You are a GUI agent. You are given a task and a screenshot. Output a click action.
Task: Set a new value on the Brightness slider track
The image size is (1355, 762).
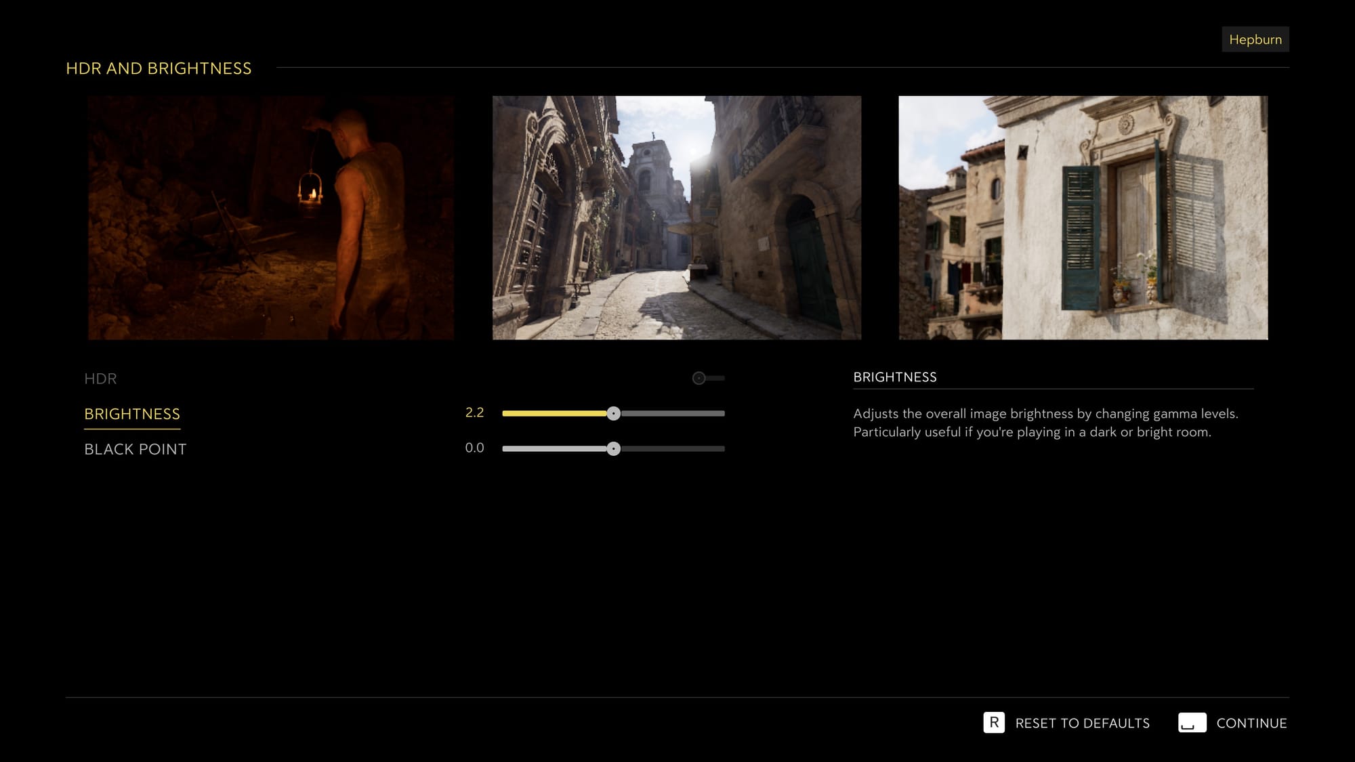tap(677, 413)
